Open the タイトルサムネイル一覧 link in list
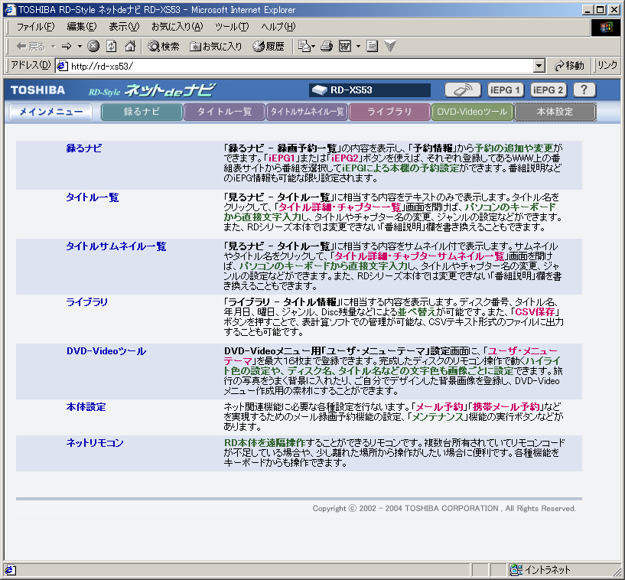The width and height of the screenshot is (625, 580). tap(116, 246)
